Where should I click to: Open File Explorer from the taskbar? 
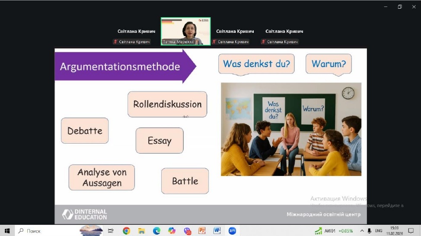tap(141, 231)
